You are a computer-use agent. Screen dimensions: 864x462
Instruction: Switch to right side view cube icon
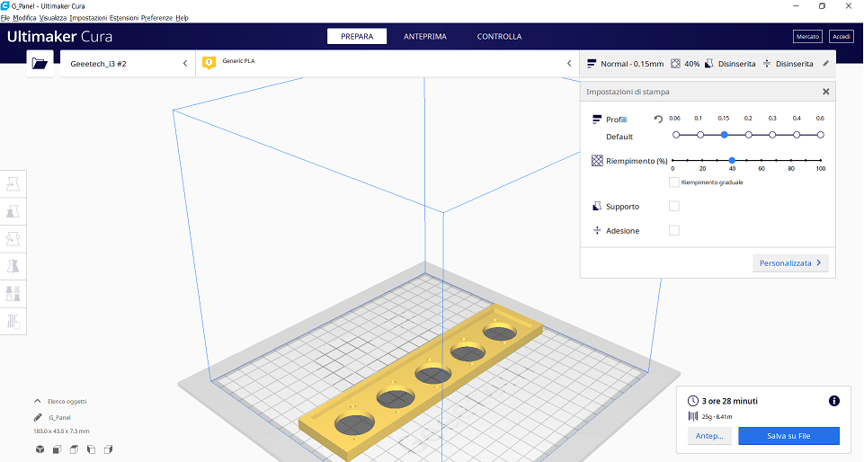coord(108,449)
